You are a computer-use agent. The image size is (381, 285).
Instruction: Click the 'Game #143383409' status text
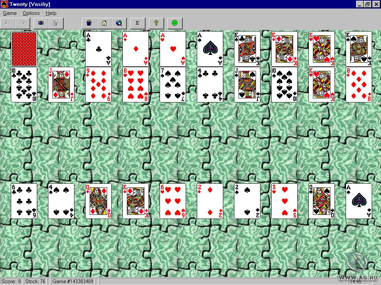click(73, 281)
